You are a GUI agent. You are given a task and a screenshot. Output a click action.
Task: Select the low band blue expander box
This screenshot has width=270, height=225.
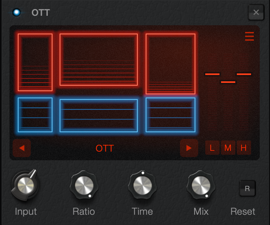click(35, 115)
